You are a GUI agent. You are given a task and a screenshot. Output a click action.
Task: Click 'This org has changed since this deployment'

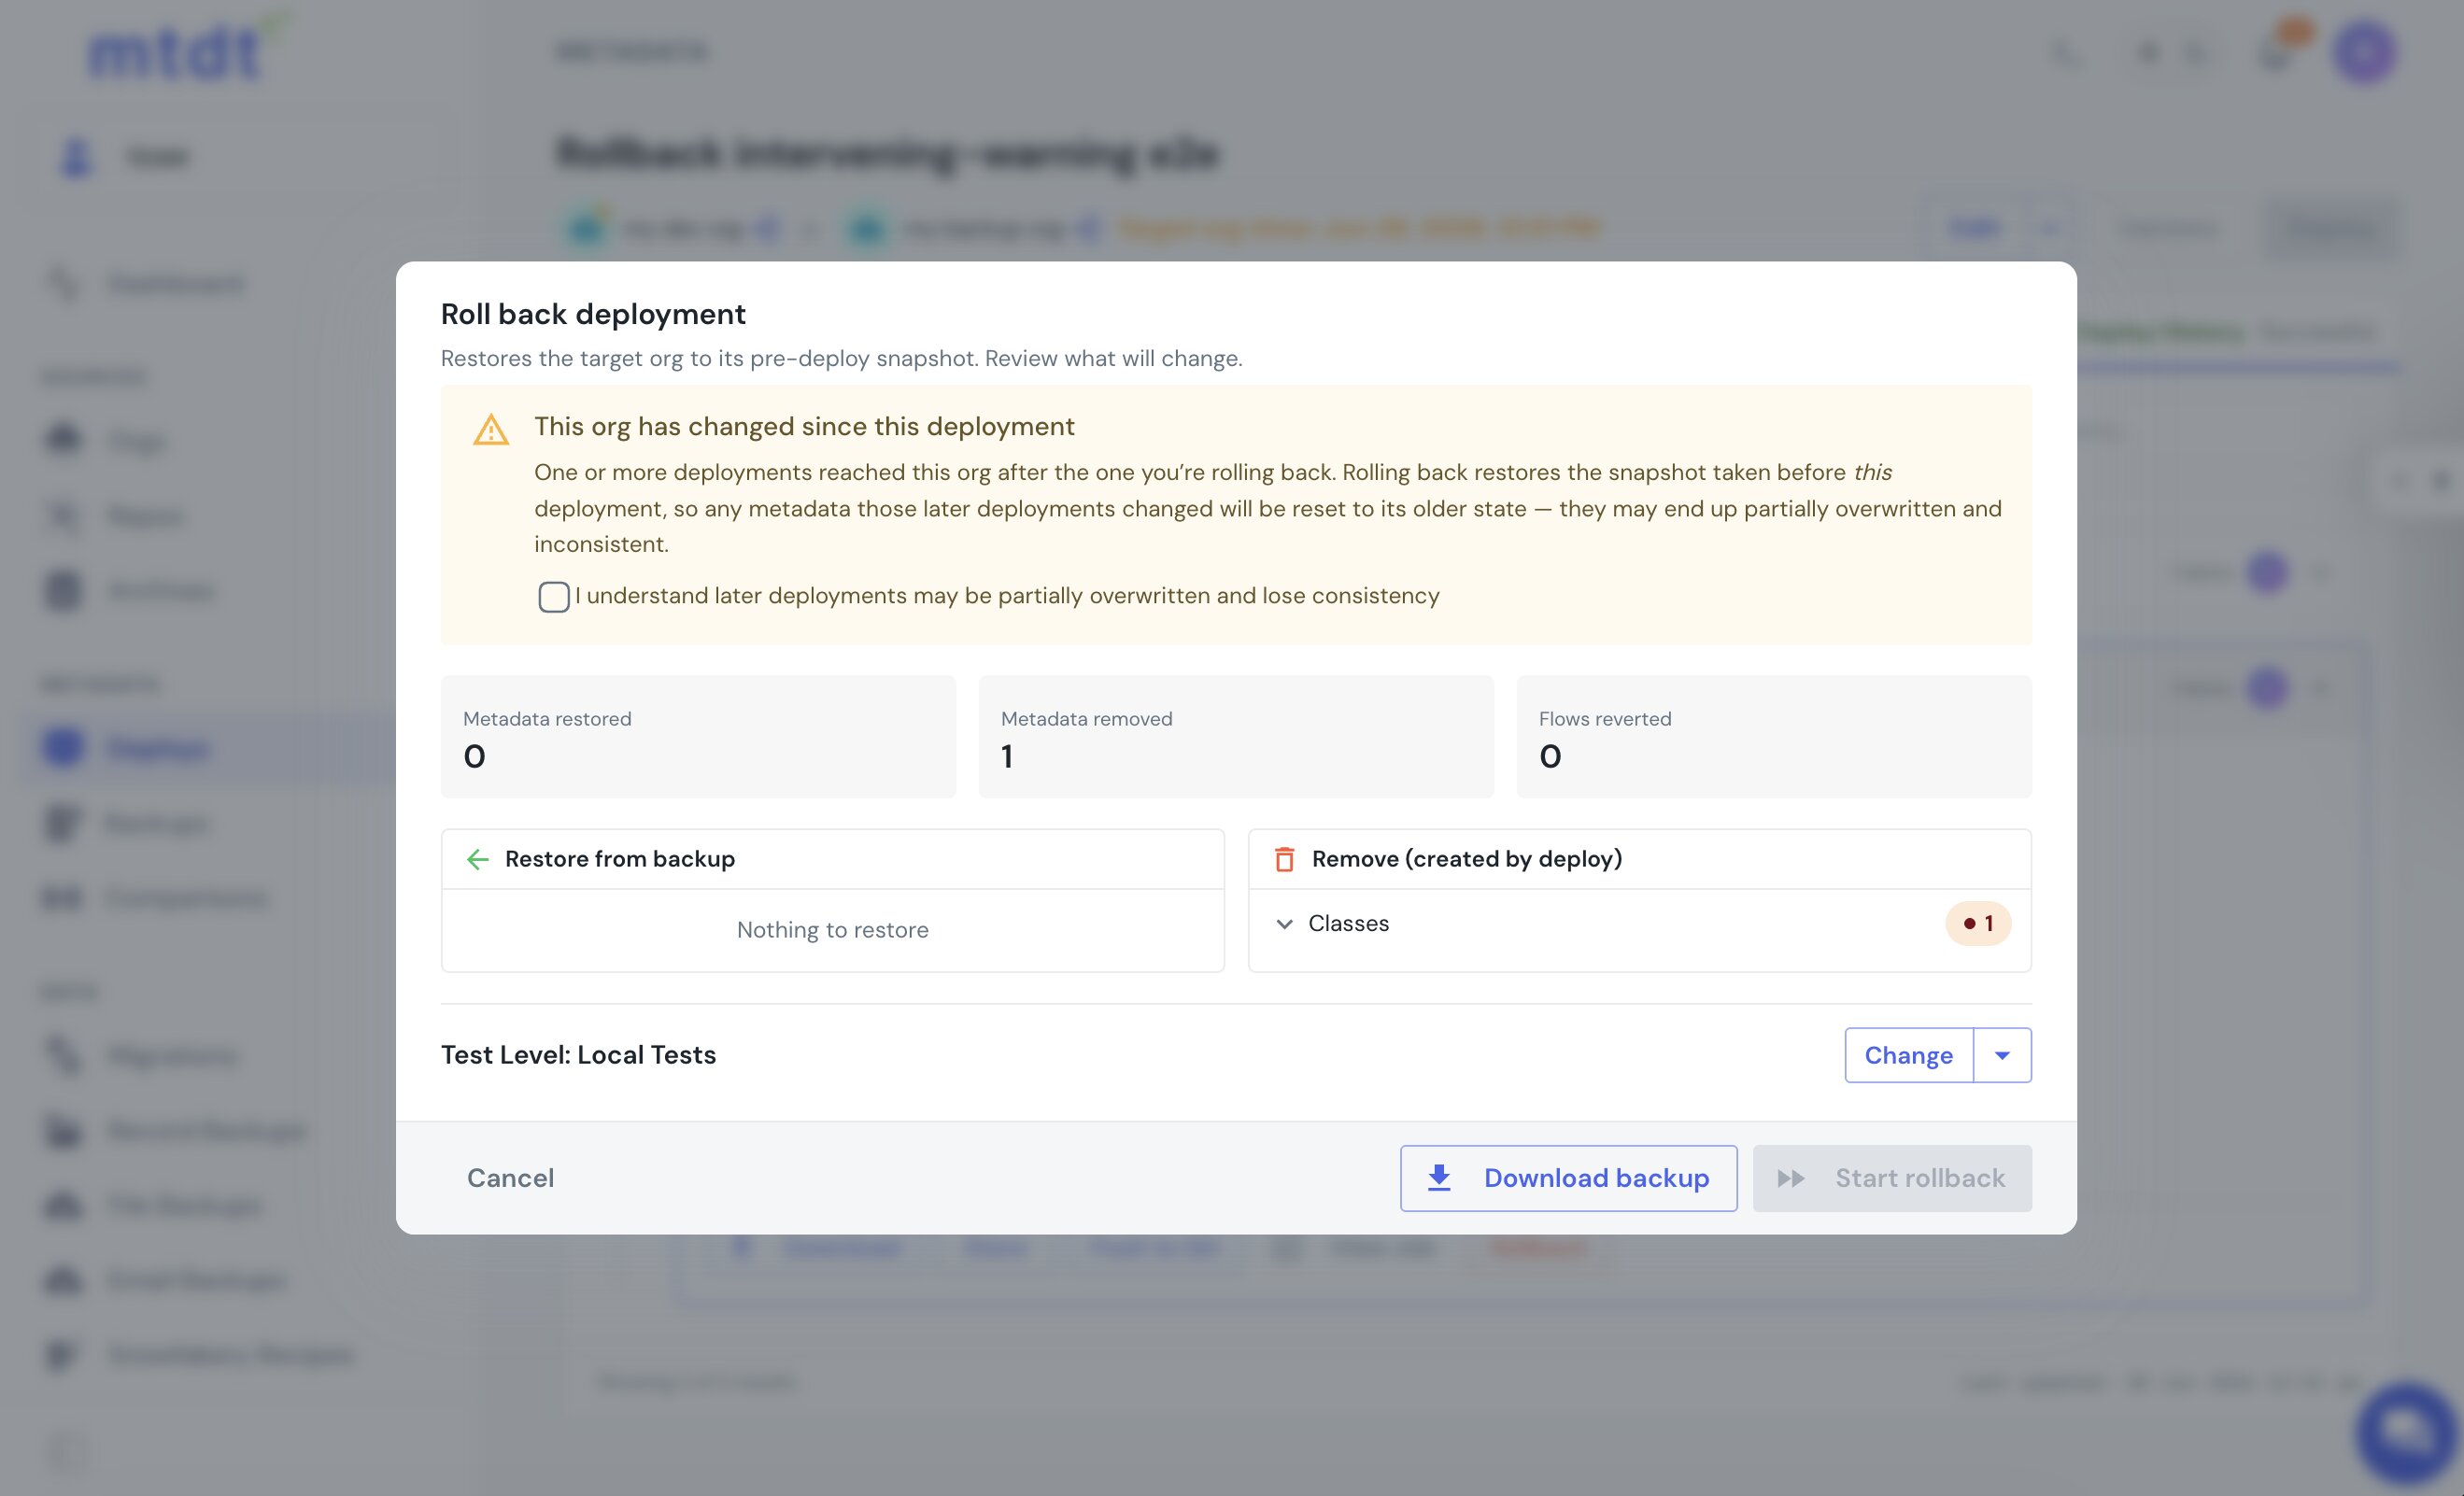pos(804,427)
